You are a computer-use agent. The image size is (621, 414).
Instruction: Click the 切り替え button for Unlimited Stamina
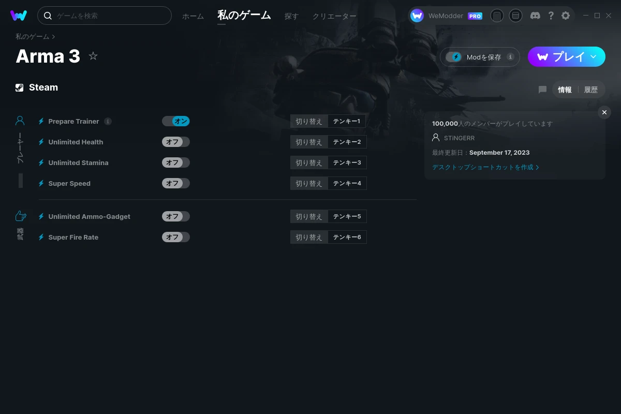tap(309, 162)
